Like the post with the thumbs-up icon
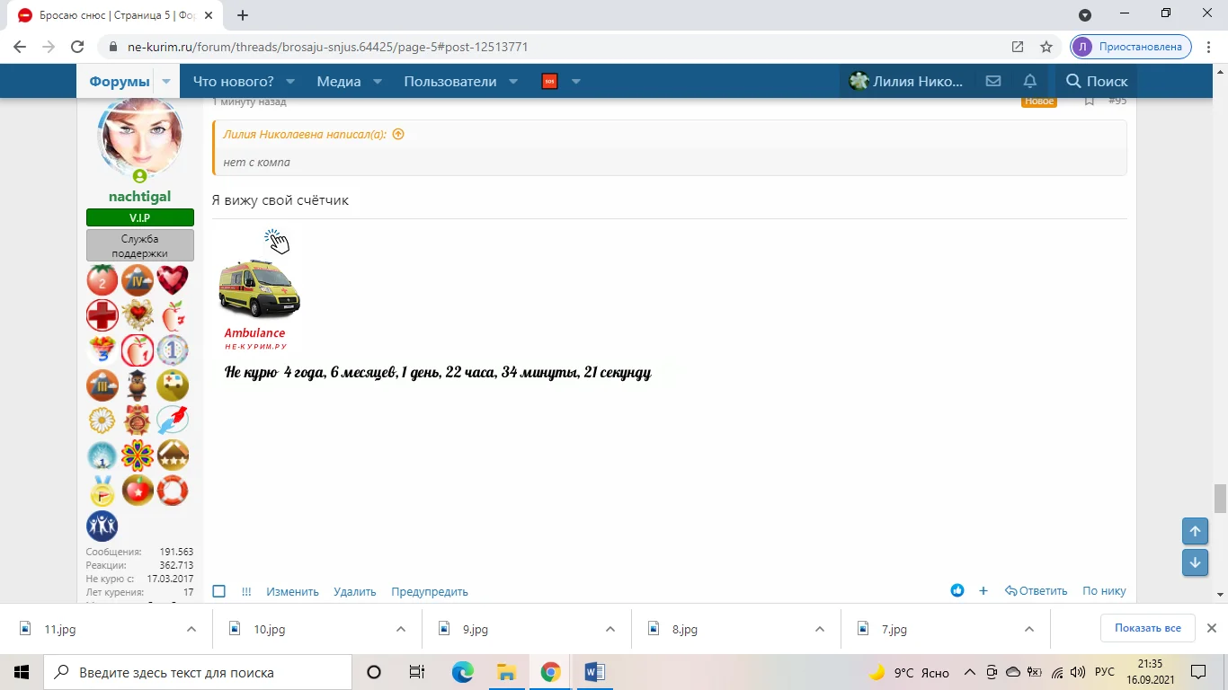 tap(957, 590)
